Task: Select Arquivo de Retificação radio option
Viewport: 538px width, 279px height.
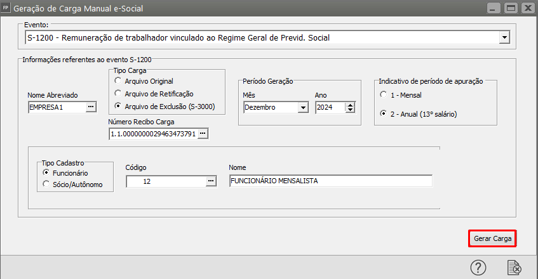Action: coord(118,93)
